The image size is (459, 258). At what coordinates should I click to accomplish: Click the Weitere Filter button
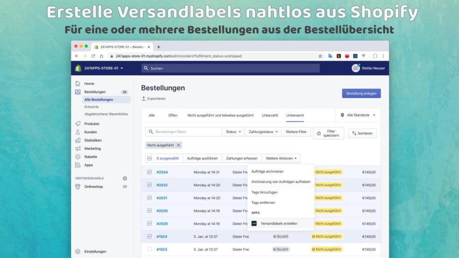click(x=296, y=132)
